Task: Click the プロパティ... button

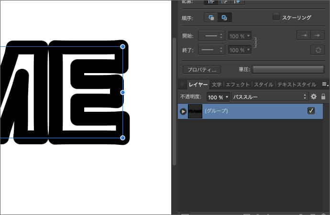Action: [x=202, y=70]
